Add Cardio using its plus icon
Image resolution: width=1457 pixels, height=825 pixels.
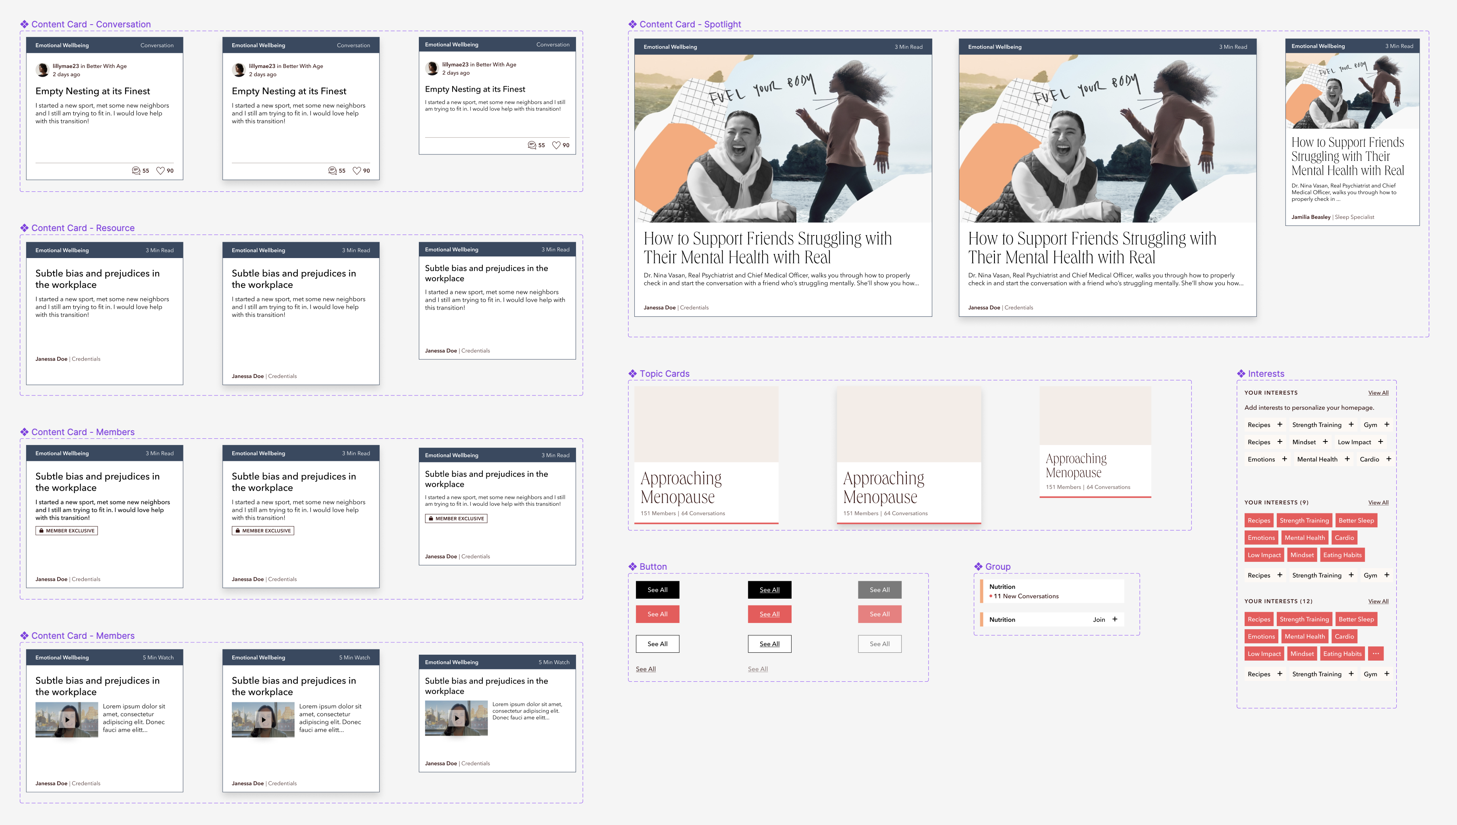tap(1388, 459)
